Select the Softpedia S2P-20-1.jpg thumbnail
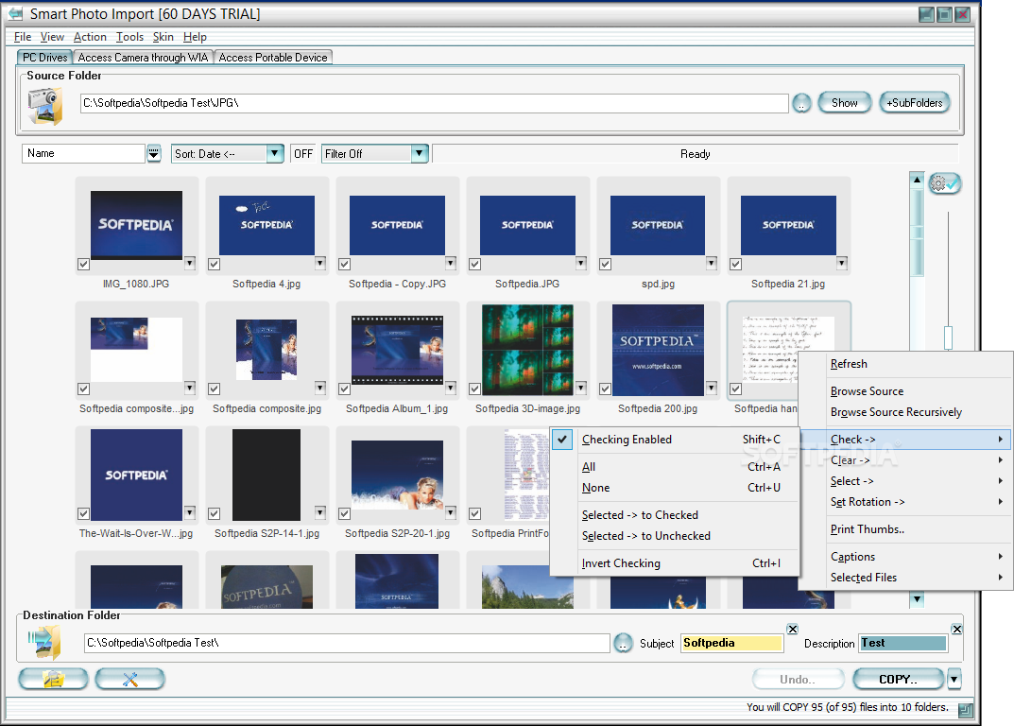This screenshot has width=1014, height=726. [x=397, y=475]
